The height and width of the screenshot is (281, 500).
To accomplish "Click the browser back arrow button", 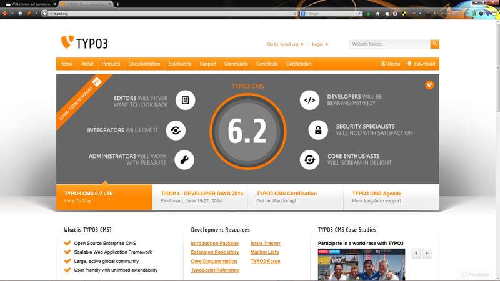I will coord(45,14).
